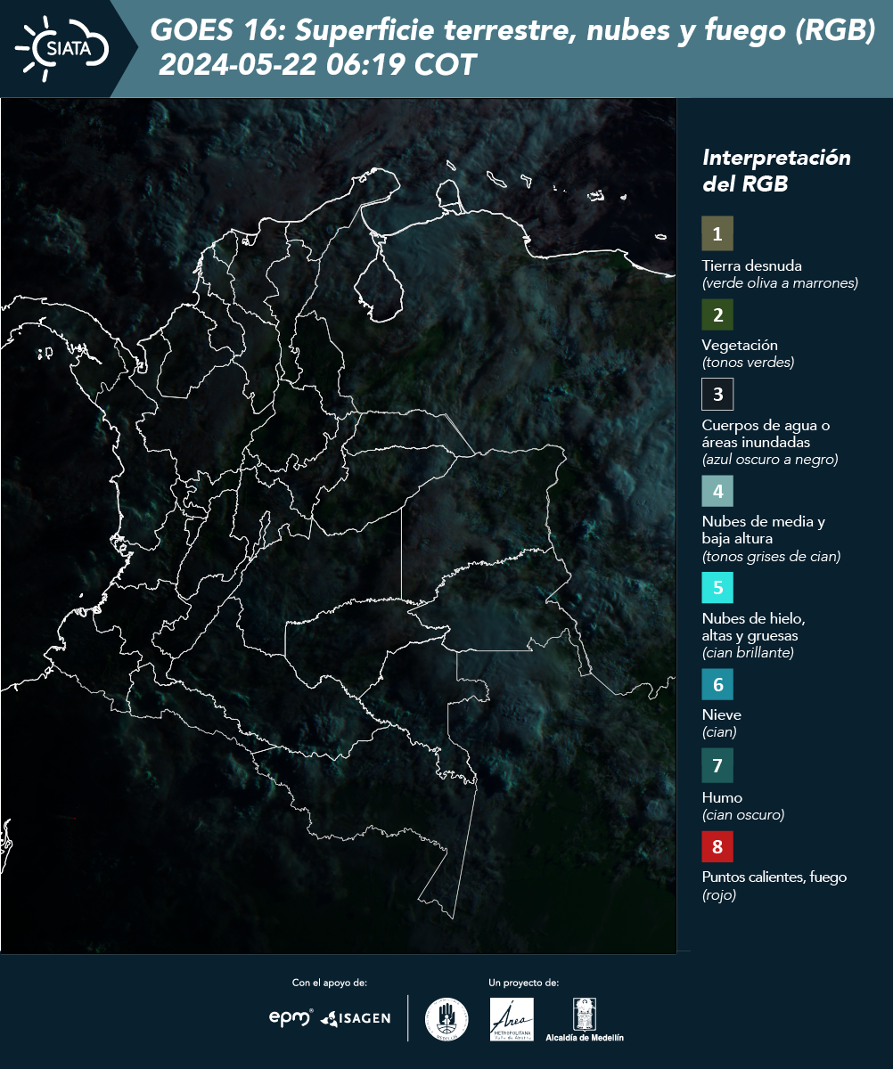
Task: Select legend swatch 6 Nieve
Action: 717,685
